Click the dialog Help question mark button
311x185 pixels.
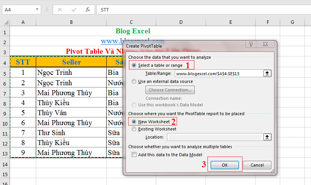tap(251, 44)
